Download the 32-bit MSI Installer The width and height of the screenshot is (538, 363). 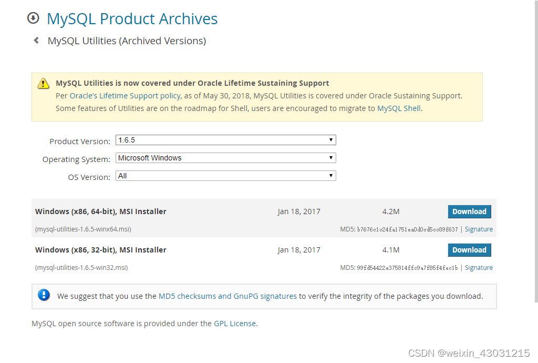(469, 250)
